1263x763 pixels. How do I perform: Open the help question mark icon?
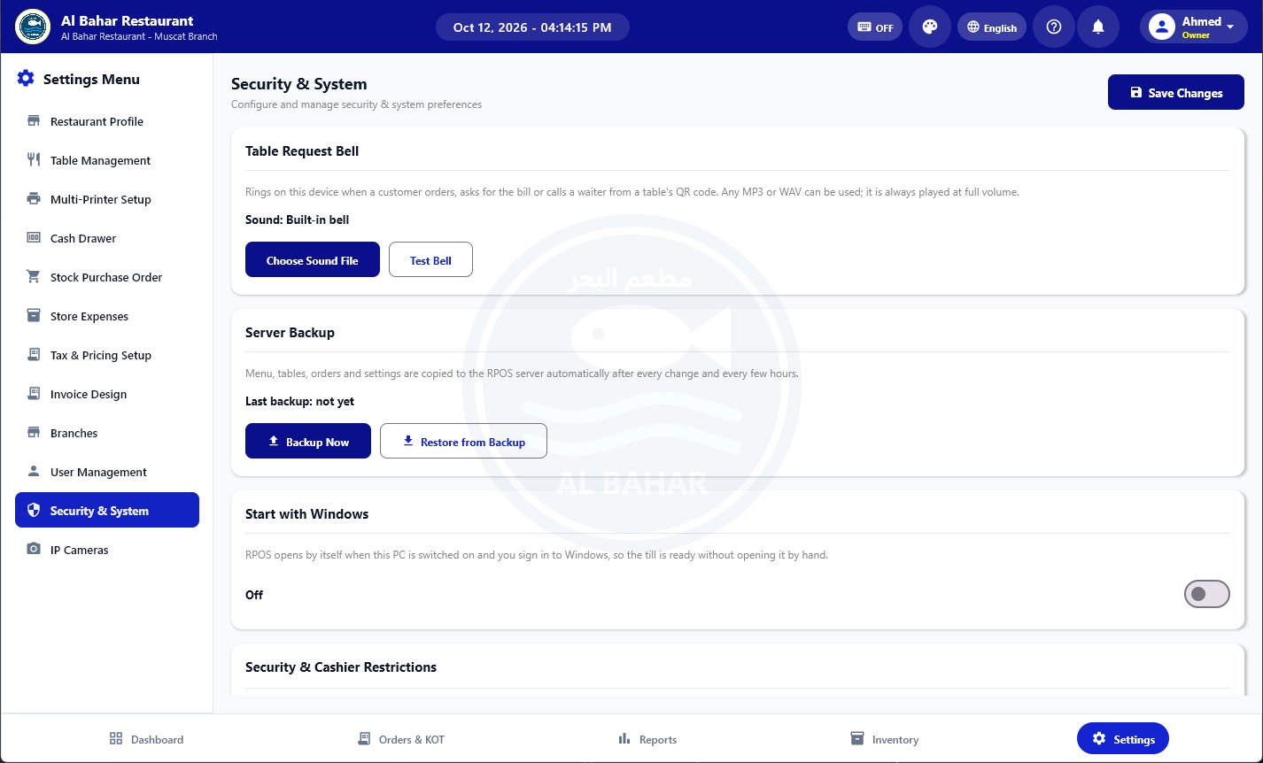pyautogui.click(x=1053, y=27)
